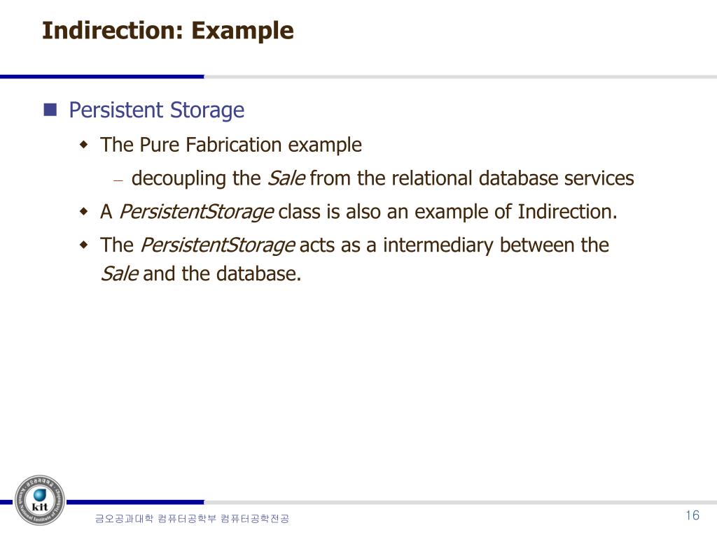Click the blue bar under the title
This screenshot has width=717, height=537.
(x=102, y=77)
